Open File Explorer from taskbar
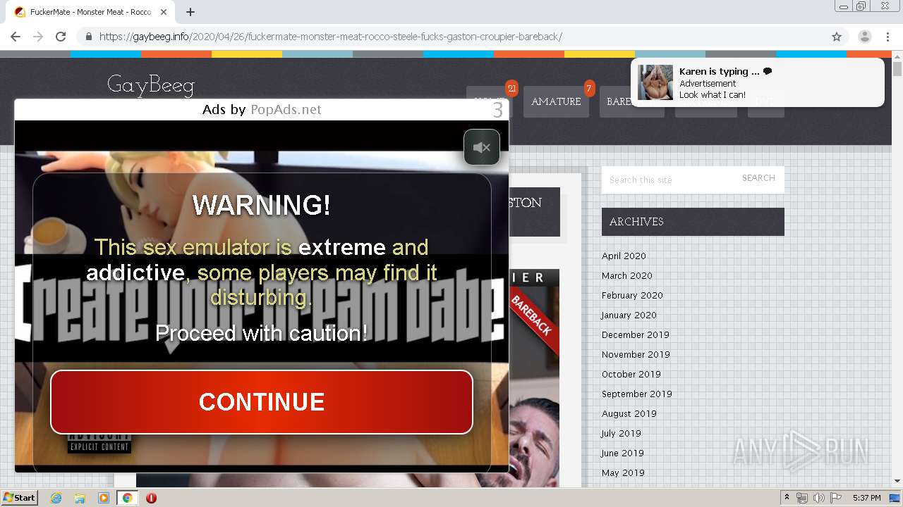Viewport: 903px width, 507px height. 80,498
